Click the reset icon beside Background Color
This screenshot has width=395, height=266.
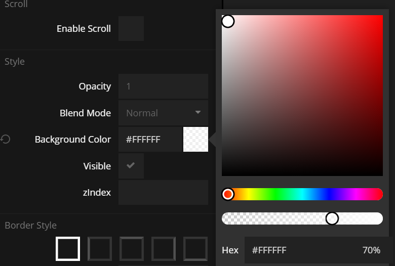[x=6, y=139]
